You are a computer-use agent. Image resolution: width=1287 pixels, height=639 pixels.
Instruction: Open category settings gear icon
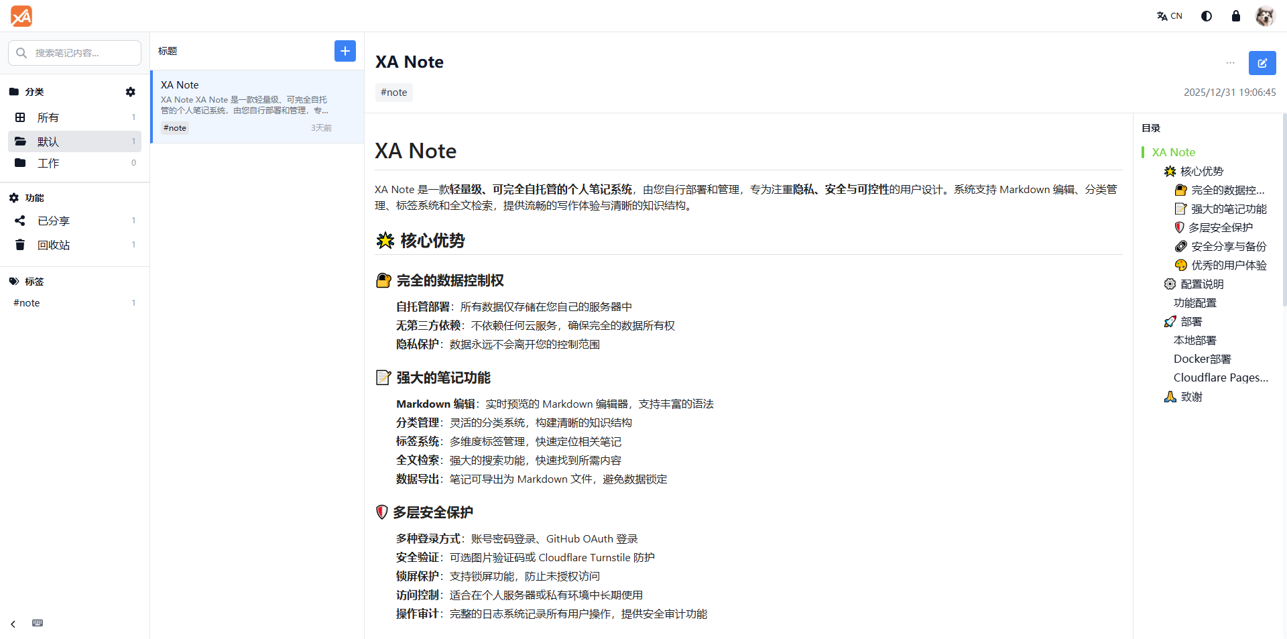click(131, 92)
